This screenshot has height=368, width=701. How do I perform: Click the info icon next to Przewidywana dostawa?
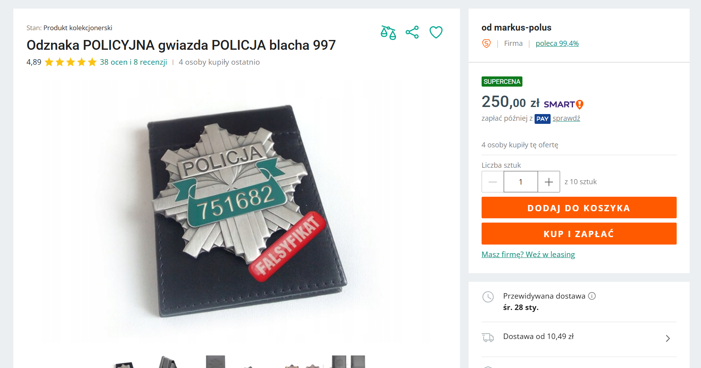[x=592, y=296]
